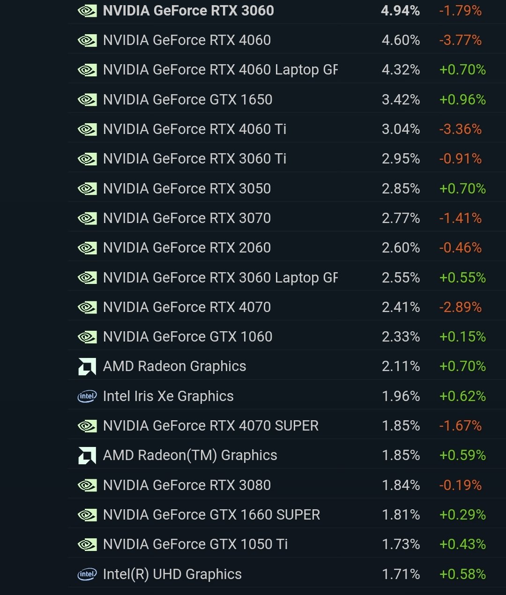Click the NVIDIA logo beside GTX 1050 Ti
Screen dimensions: 506x595
click(x=87, y=544)
